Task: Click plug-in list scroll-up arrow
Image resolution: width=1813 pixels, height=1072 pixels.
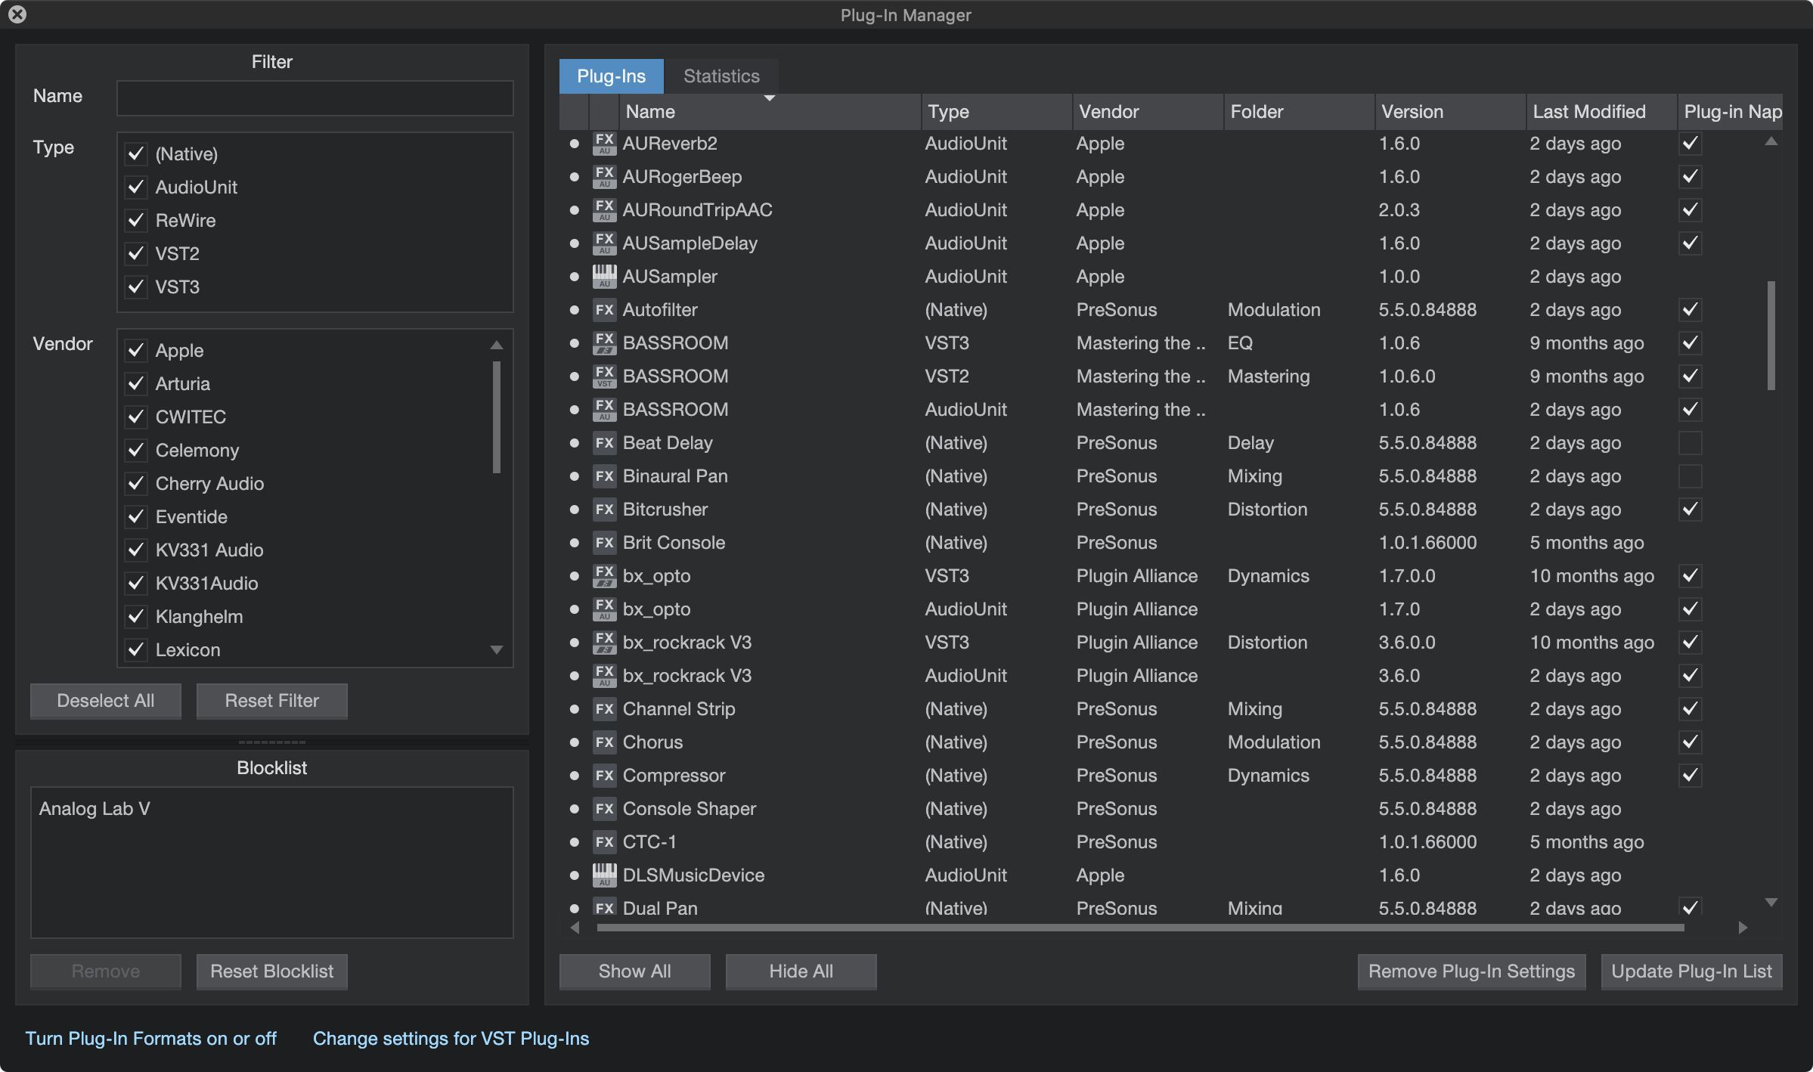Action: click(x=1771, y=142)
